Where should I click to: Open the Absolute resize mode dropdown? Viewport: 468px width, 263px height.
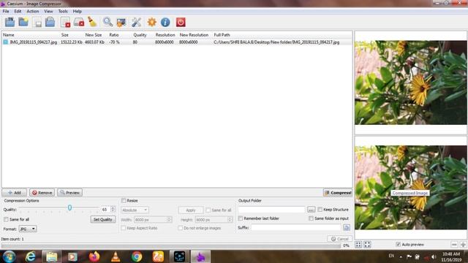click(x=135, y=210)
